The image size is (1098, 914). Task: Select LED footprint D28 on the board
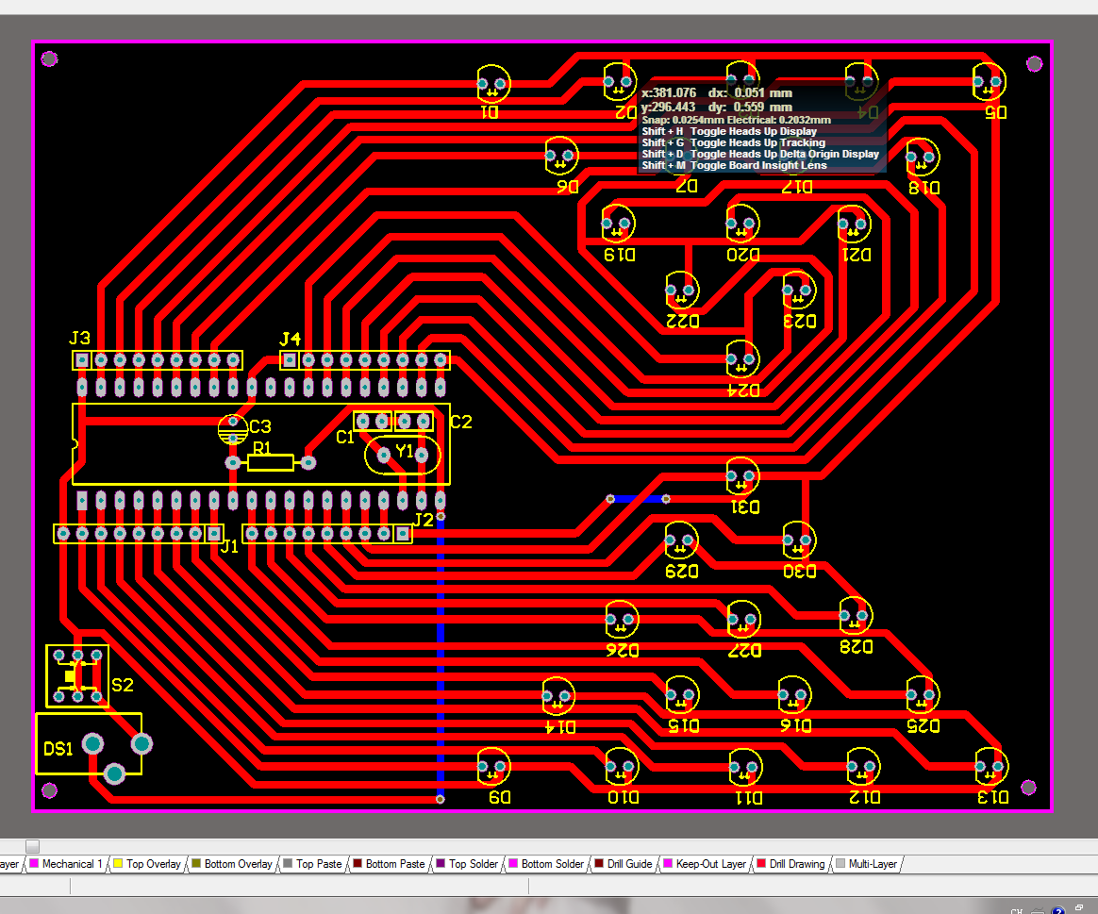[x=855, y=616]
